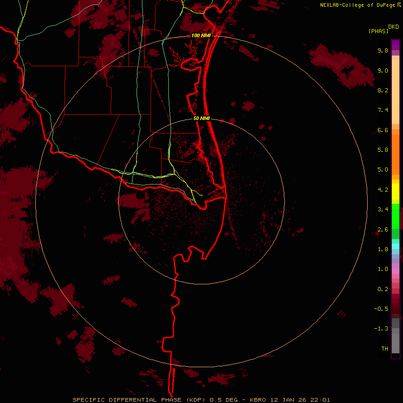Click the -1.3 color scale value
The width and height of the screenshot is (403, 403).
(381, 329)
